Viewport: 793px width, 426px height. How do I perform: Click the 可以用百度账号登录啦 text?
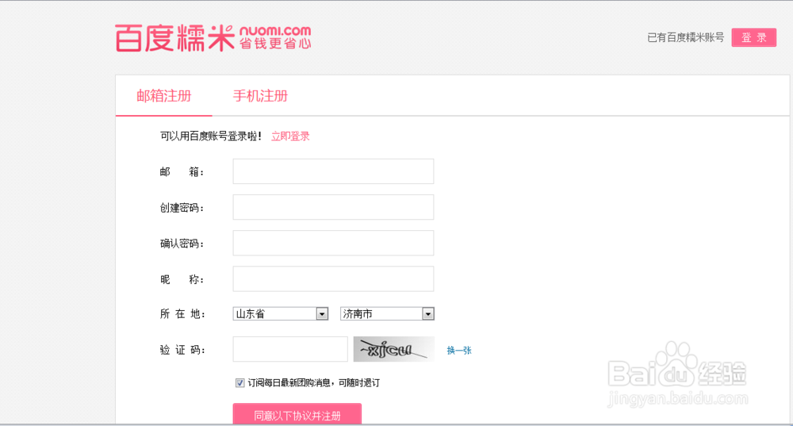(211, 136)
